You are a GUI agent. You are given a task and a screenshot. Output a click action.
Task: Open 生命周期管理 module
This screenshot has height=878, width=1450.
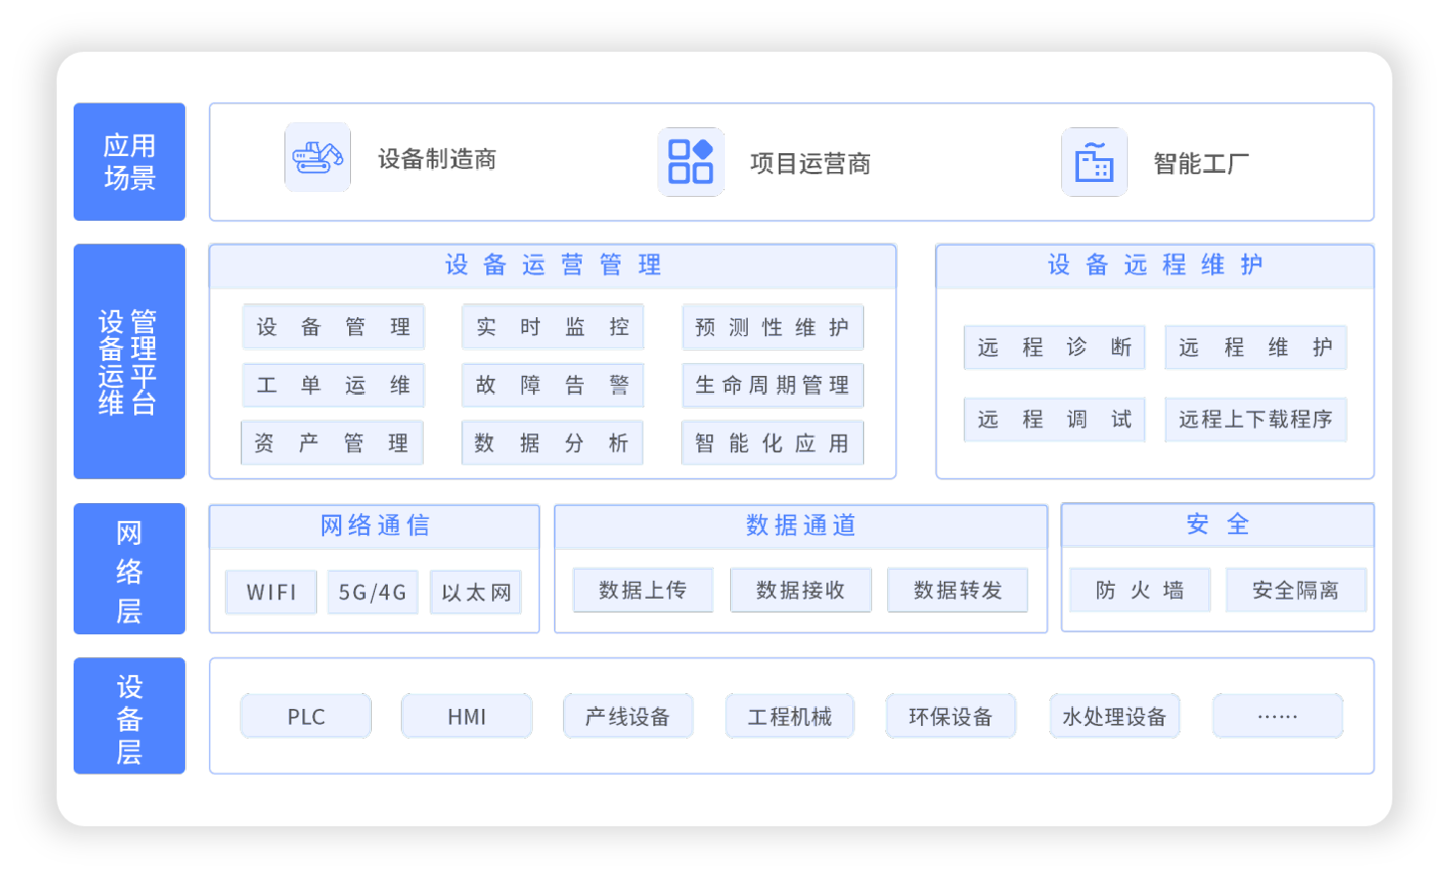pos(773,386)
